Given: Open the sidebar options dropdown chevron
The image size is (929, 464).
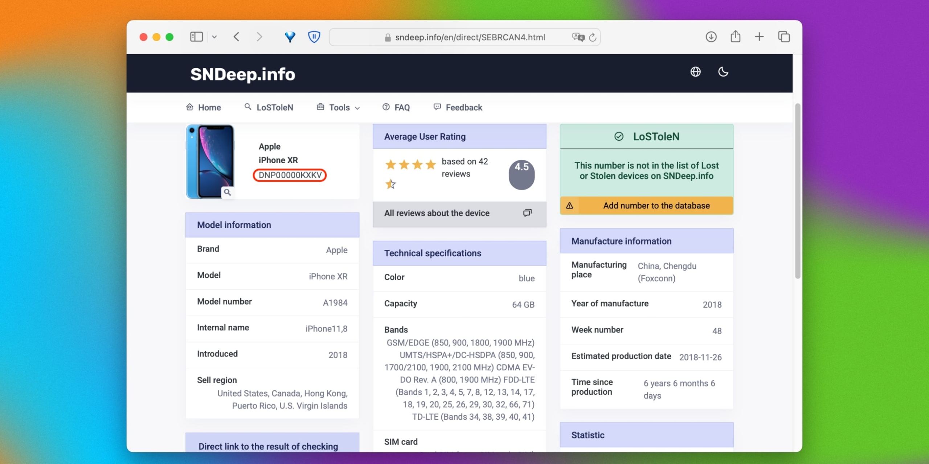Looking at the screenshot, I should [214, 37].
